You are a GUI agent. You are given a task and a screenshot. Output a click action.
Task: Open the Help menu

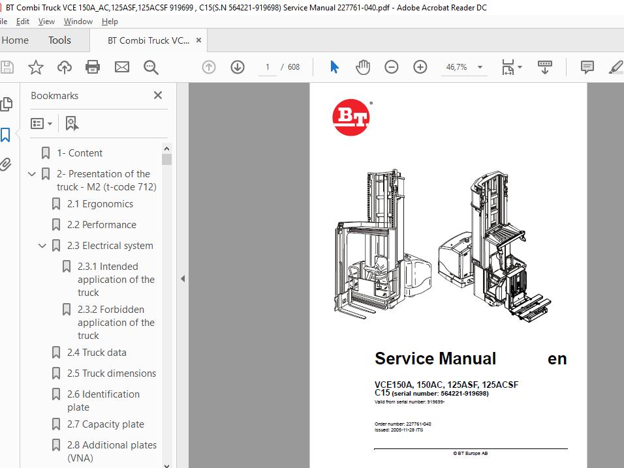pos(110,22)
